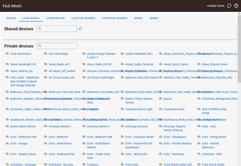Go to Local hub variables tab
This screenshot has width=241, height=166.
(83, 18)
